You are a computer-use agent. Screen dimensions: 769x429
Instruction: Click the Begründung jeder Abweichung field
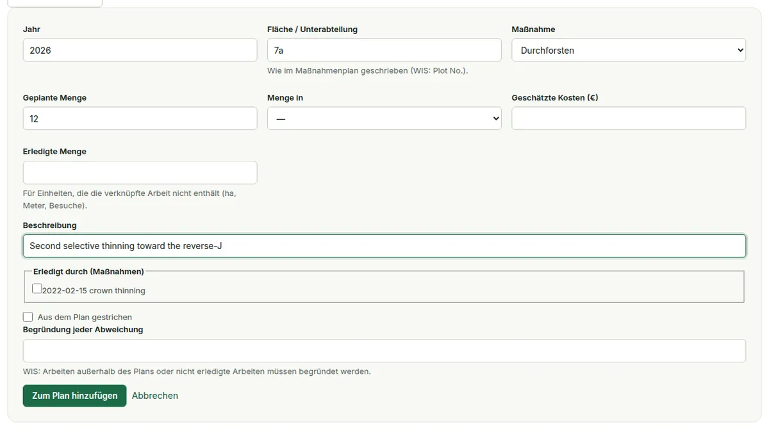(x=384, y=351)
